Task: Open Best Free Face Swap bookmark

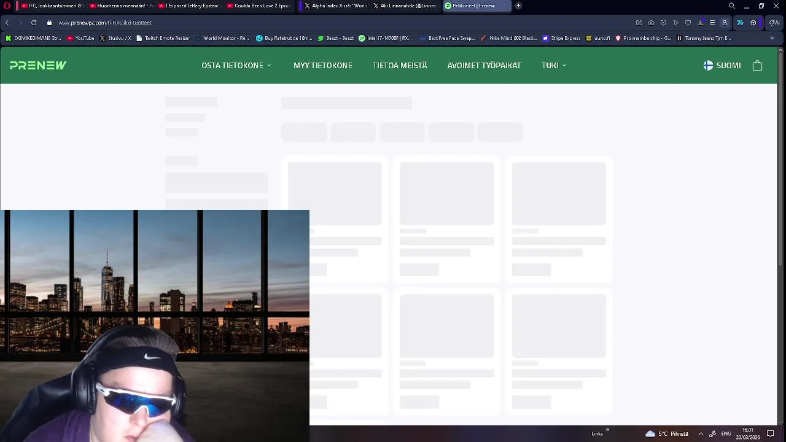Action: (448, 38)
